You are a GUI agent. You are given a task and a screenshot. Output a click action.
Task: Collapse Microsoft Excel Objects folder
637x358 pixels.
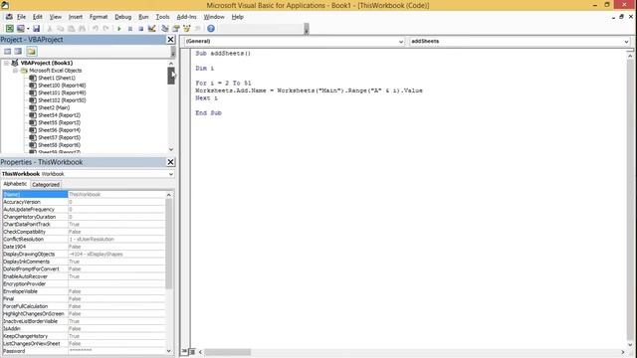15,71
